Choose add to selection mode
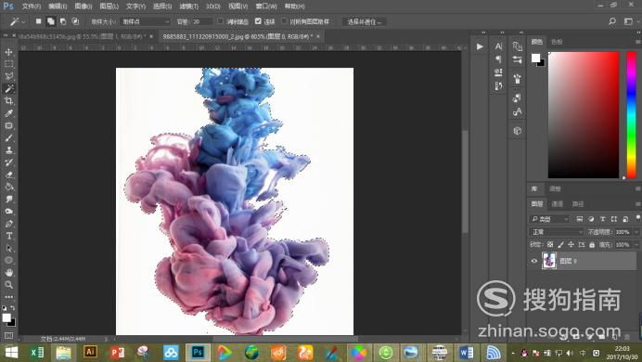The width and height of the screenshot is (642, 362). tap(51, 21)
